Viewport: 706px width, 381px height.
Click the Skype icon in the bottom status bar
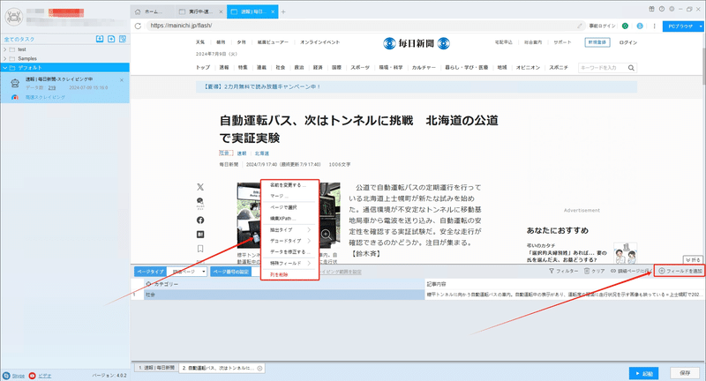pyautogui.click(x=6, y=376)
